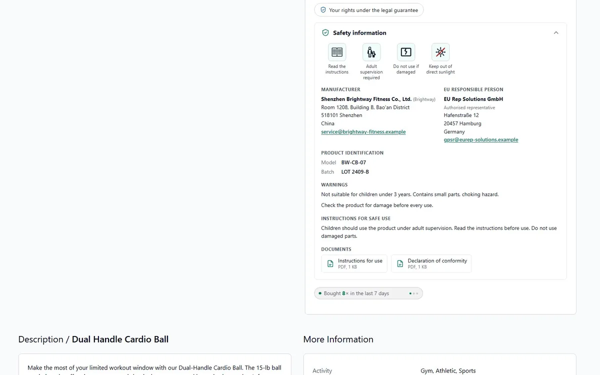Image resolution: width=600 pixels, height=375 pixels.
Task: Click the Check the product for damage warning
Action: tap(377, 205)
